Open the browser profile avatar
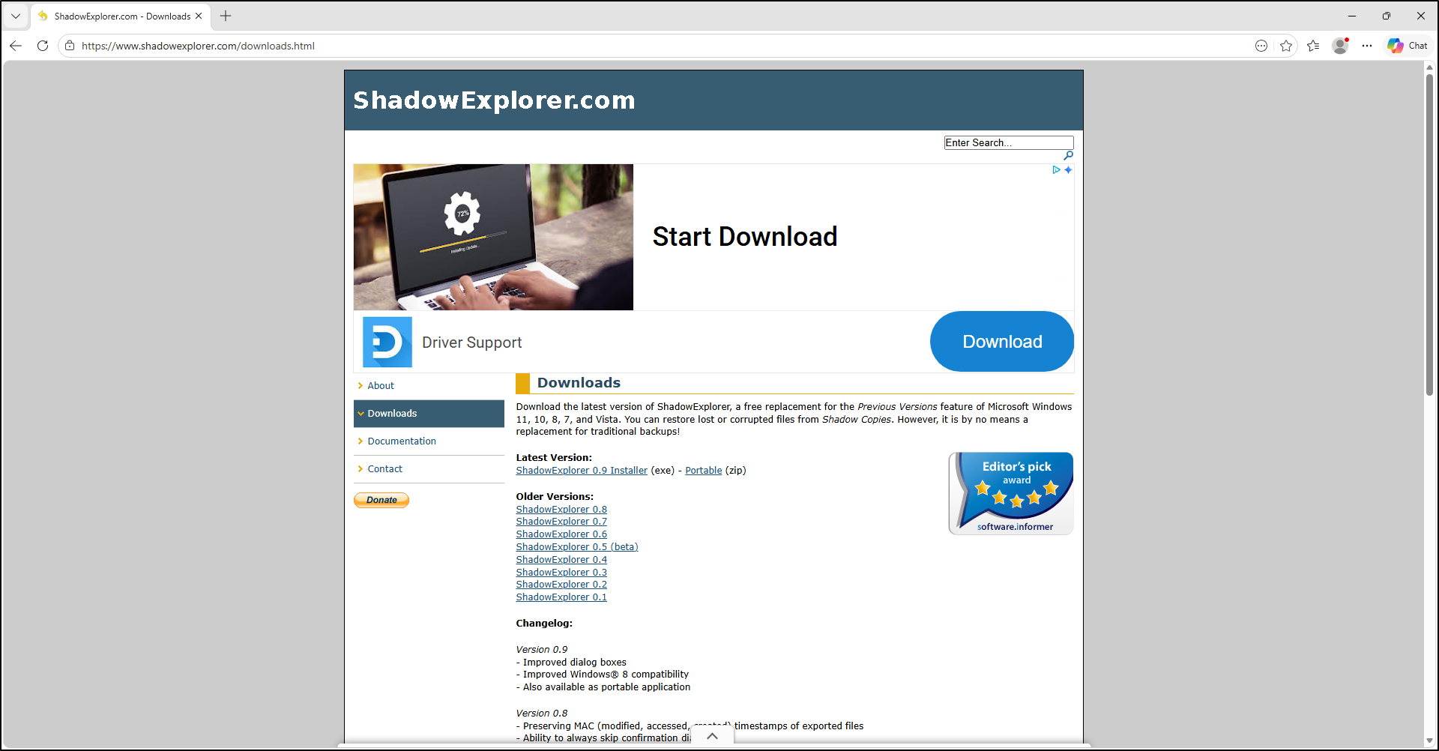 point(1340,46)
